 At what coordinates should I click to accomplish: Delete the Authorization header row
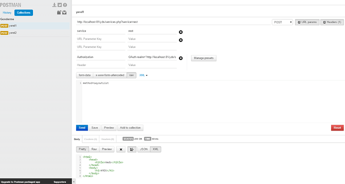(180, 58)
